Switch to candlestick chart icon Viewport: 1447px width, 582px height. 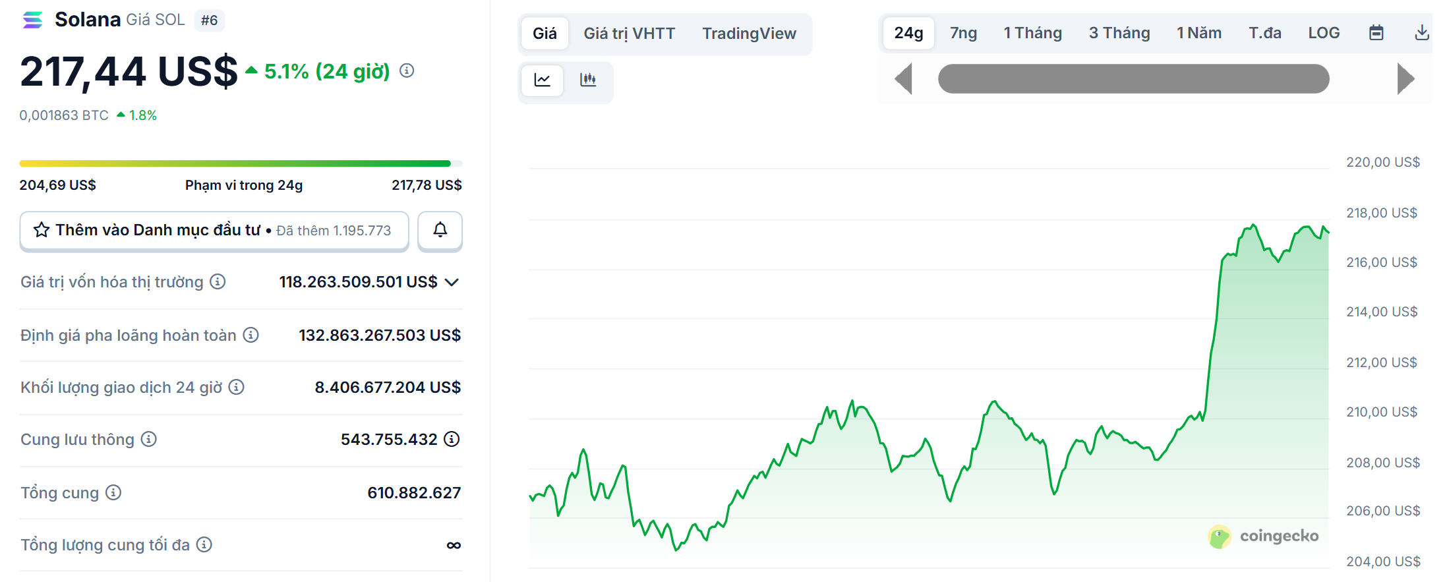pyautogui.click(x=588, y=80)
